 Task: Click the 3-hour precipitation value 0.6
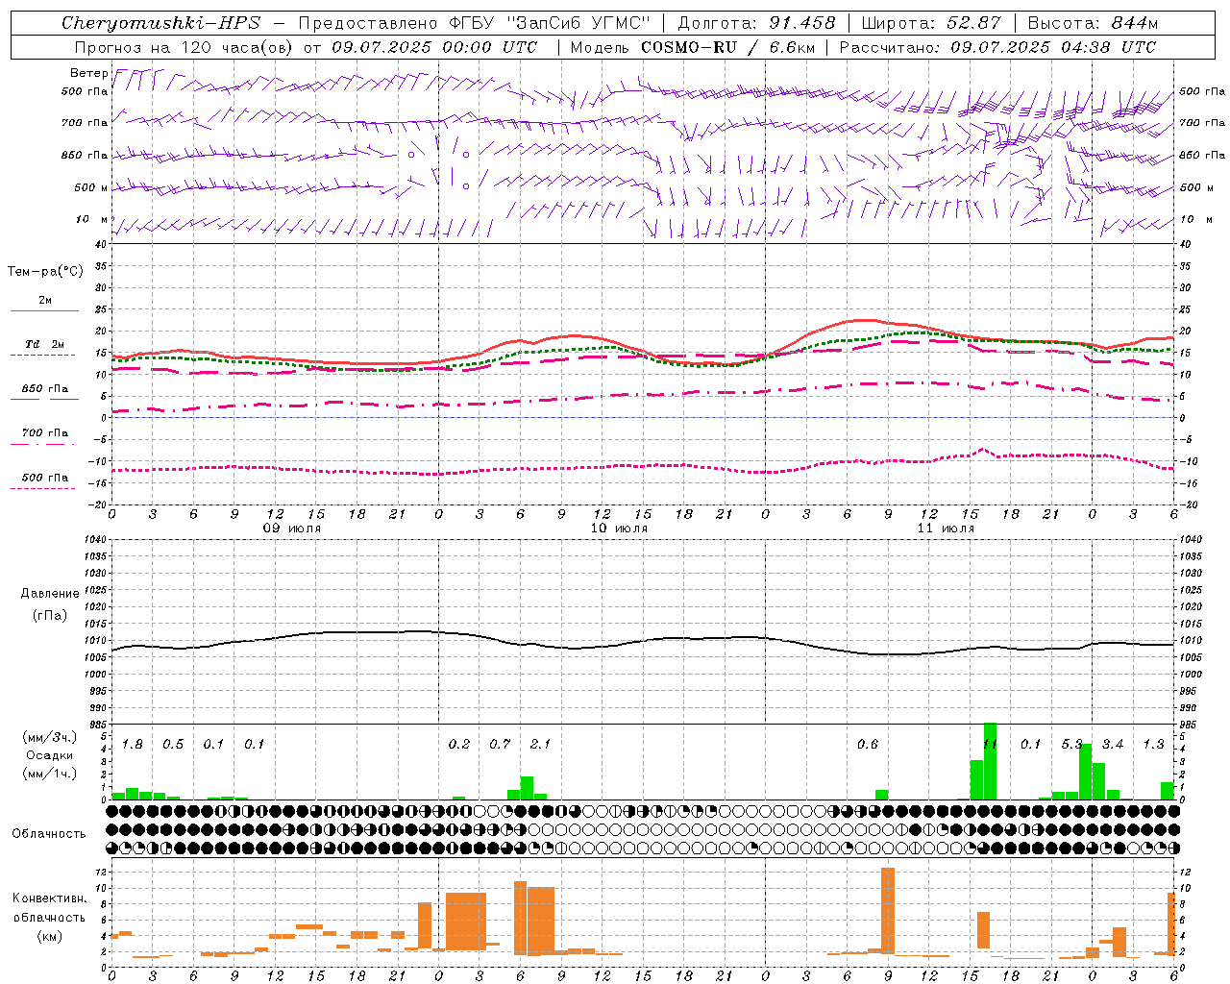[x=868, y=745]
